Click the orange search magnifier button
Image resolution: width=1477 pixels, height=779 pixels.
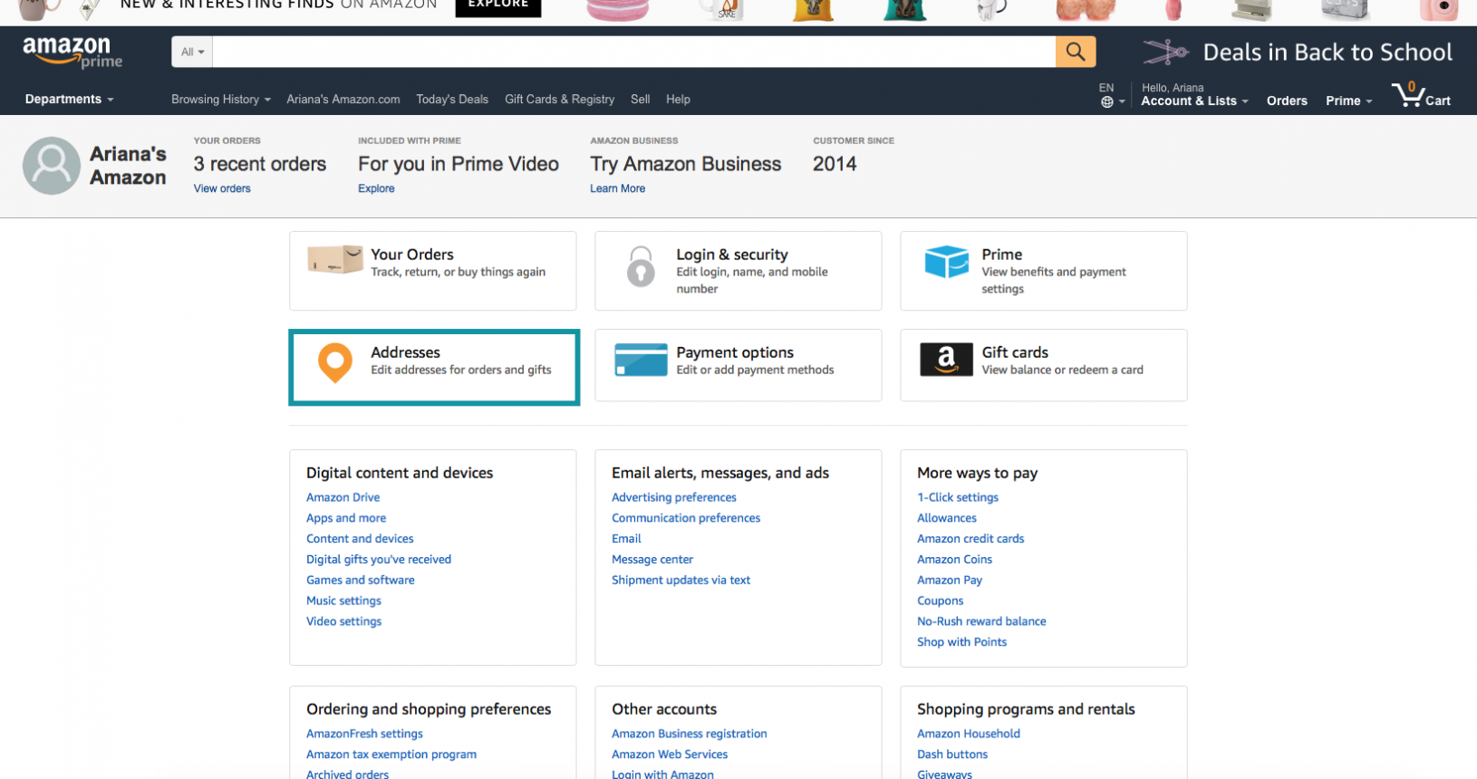pyautogui.click(x=1076, y=52)
